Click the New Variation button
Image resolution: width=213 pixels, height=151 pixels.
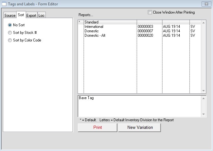pyautogui.click(x=140, y=128)
